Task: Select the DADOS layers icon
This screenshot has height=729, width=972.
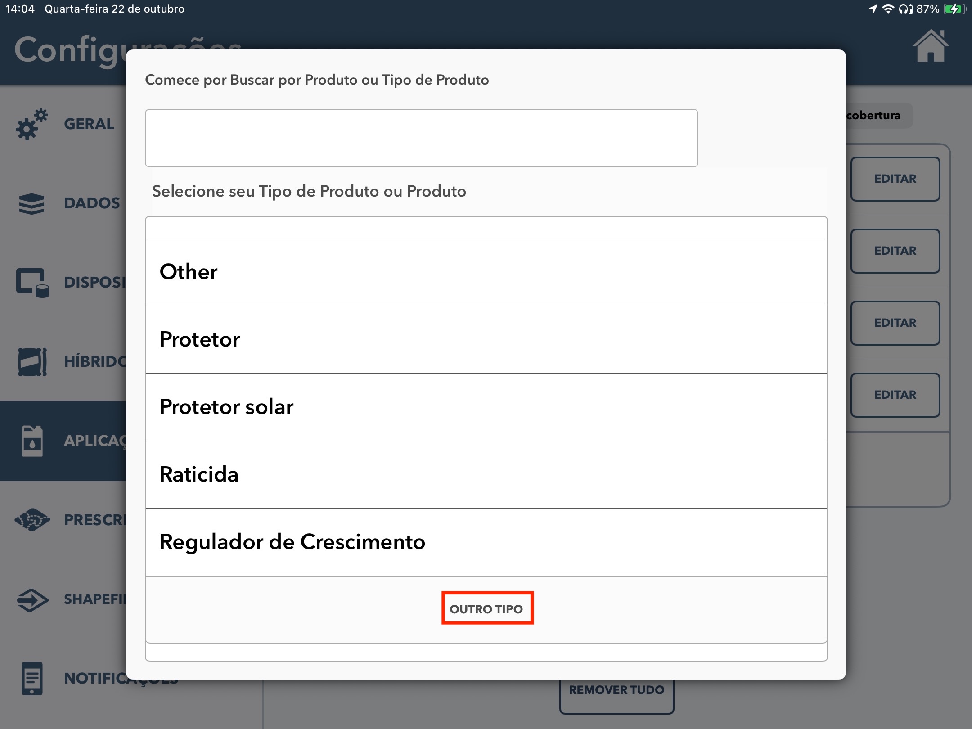Action: pos(31,203)
